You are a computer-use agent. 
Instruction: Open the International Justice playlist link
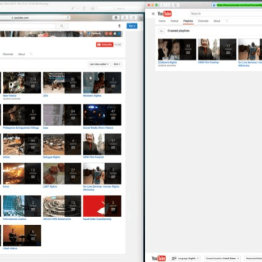point(15,219)
